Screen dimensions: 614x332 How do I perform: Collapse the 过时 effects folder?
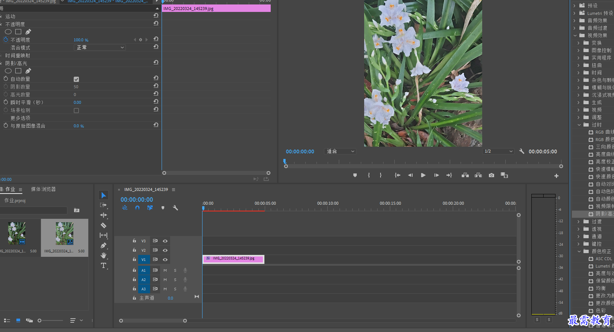[x=579, y=125]
